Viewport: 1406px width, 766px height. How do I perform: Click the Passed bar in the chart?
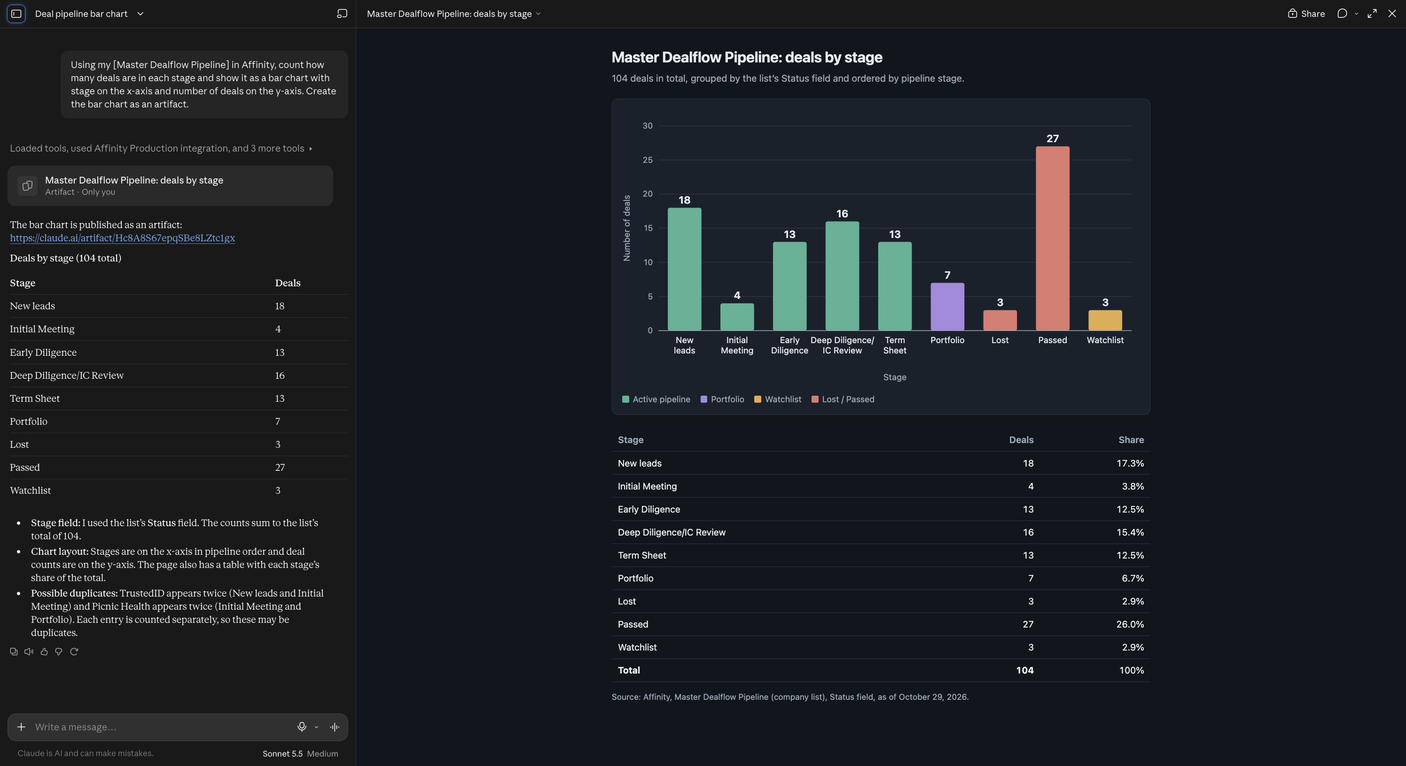click(x=1052, y=238)
